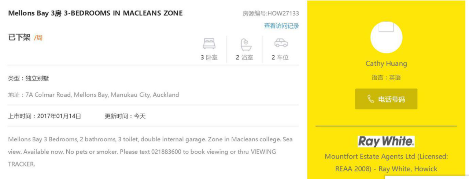Click the 3 卧室 bedrooms label

(x=209, y=57)
